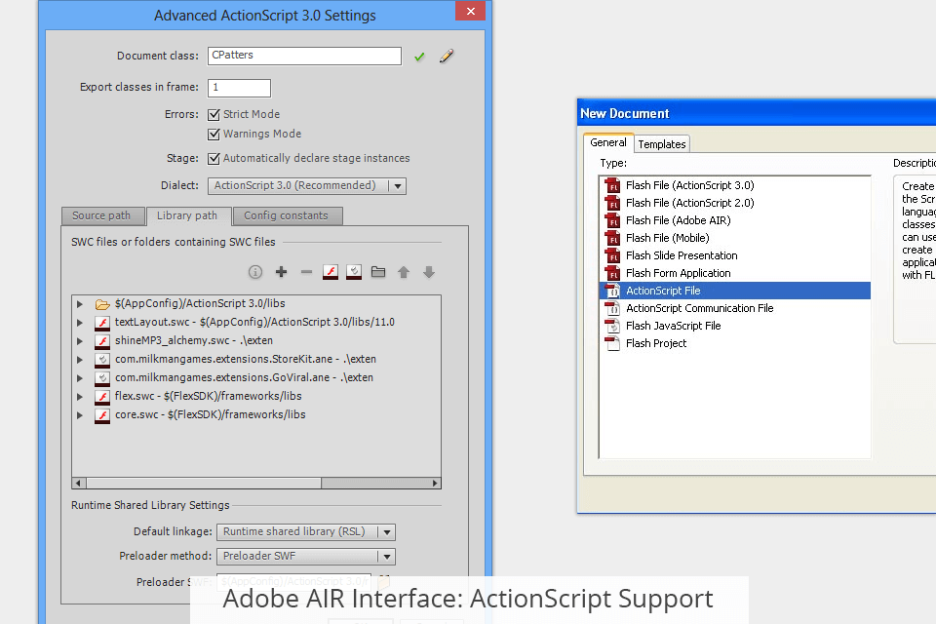This screenshot has width=936, height=624.
Task: Select 'core.swc - $(FlexSDK)/frameworks/libs' row
Action: coord(256,415)
